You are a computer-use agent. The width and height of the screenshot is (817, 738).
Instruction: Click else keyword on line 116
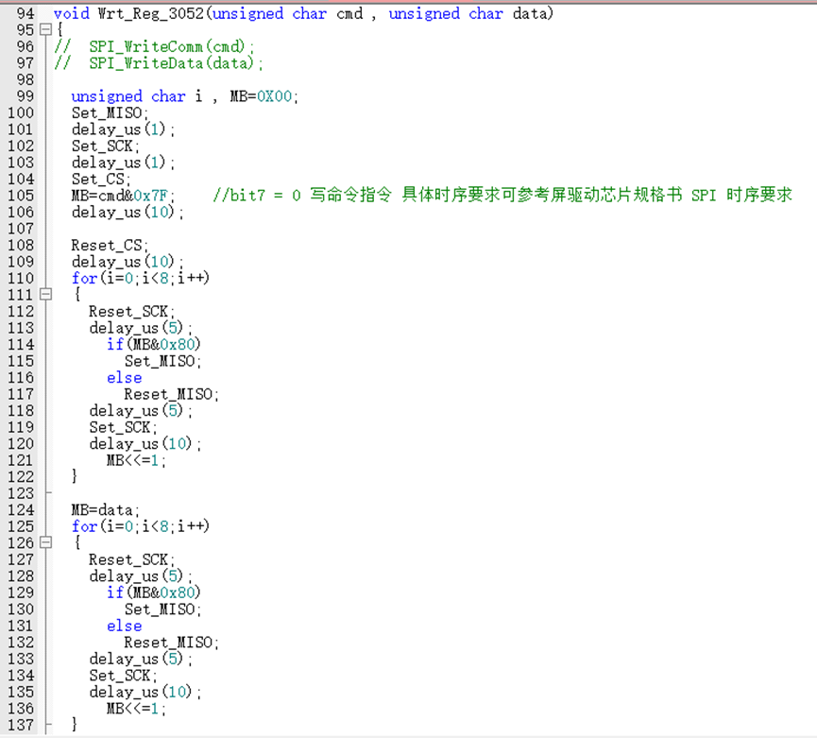(x=124, y=378)
